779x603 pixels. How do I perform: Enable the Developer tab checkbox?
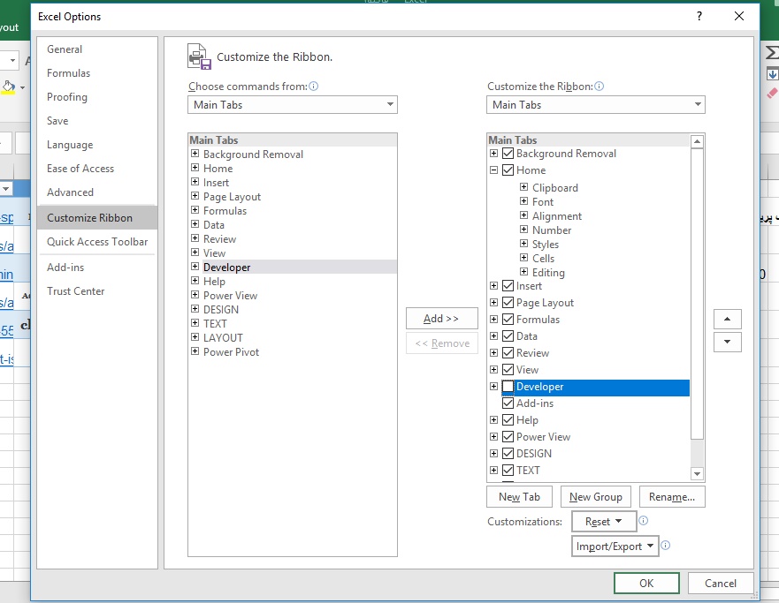click(508, 387)
